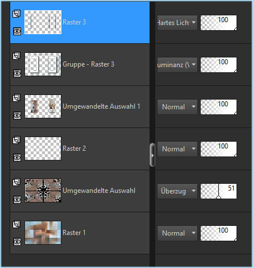Click the 51 opacity slider of Umgewandelte Auswahl
253x268 pixels.
218,191
